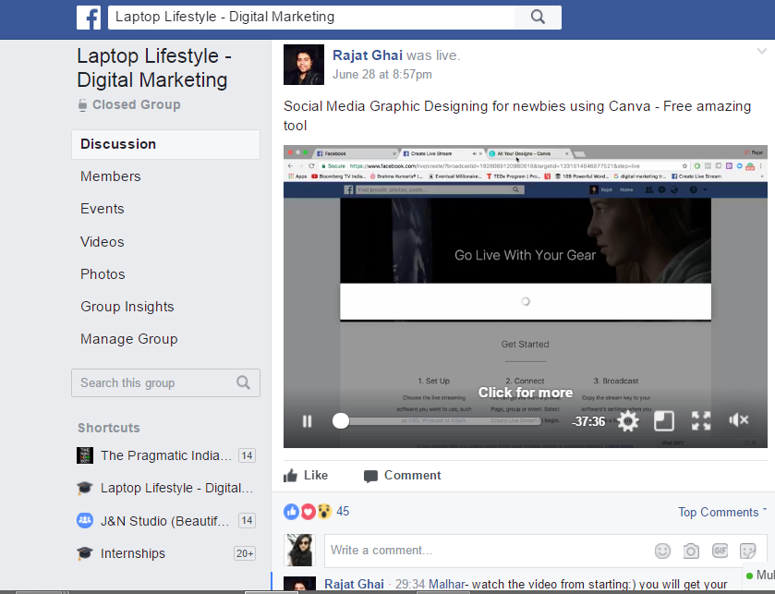Click the video progress slider handle
The image size is (775, 594).
coord(341,421)
